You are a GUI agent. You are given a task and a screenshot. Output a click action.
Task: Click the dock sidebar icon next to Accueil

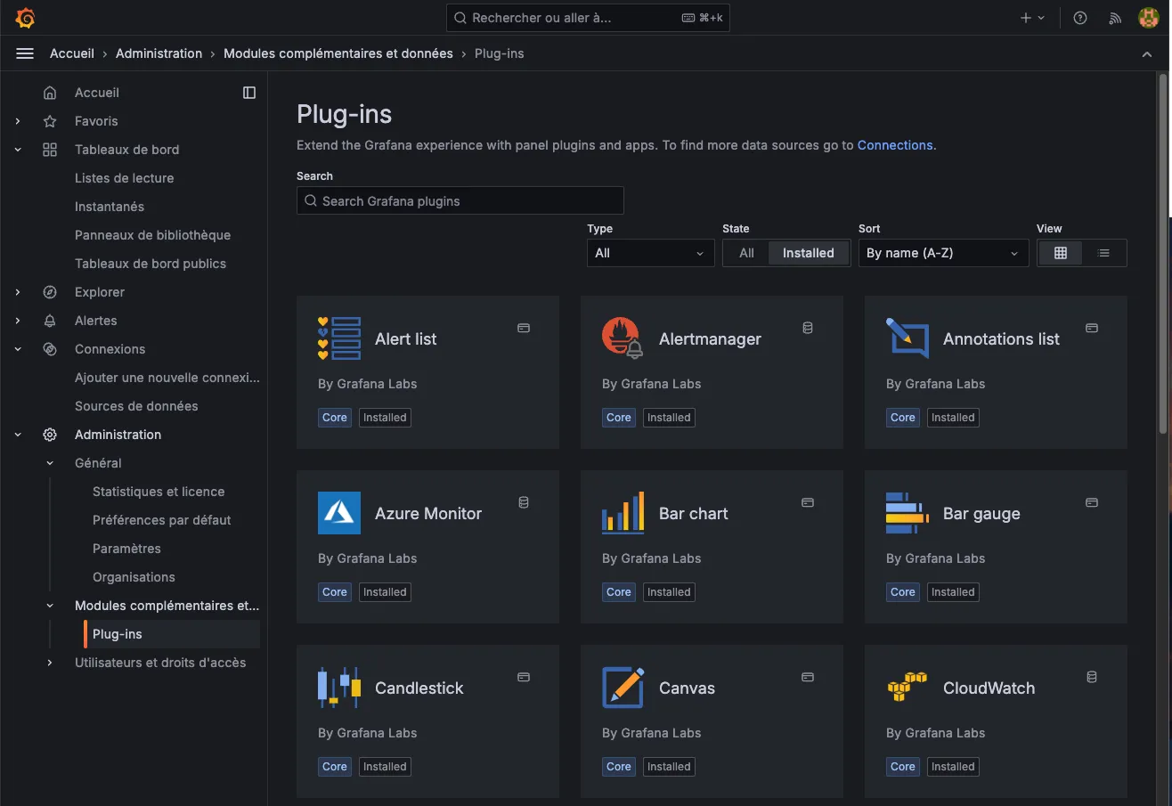248,92
